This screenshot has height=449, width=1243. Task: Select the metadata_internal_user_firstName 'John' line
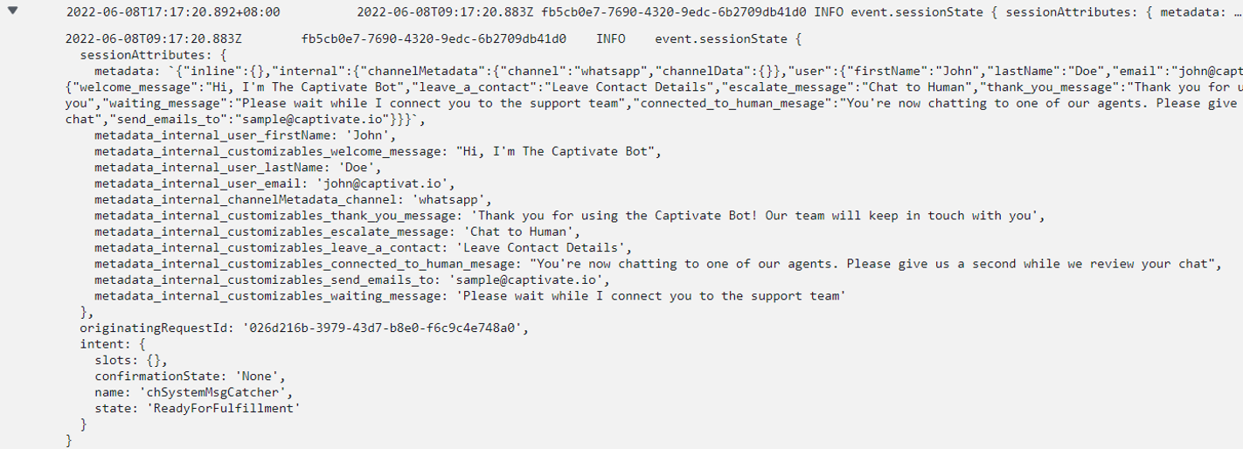click(x=246, y=135)
